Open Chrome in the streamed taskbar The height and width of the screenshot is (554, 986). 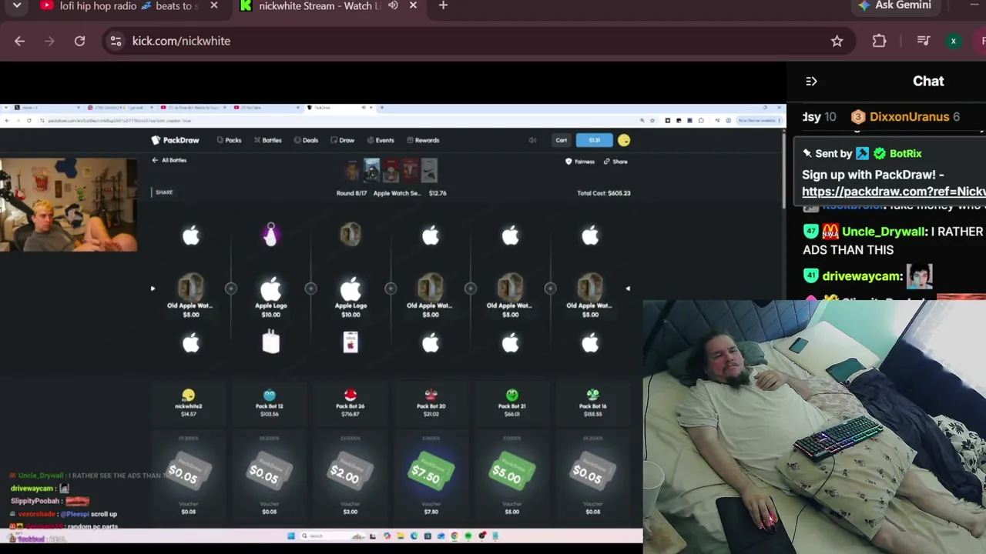[454, 536]
